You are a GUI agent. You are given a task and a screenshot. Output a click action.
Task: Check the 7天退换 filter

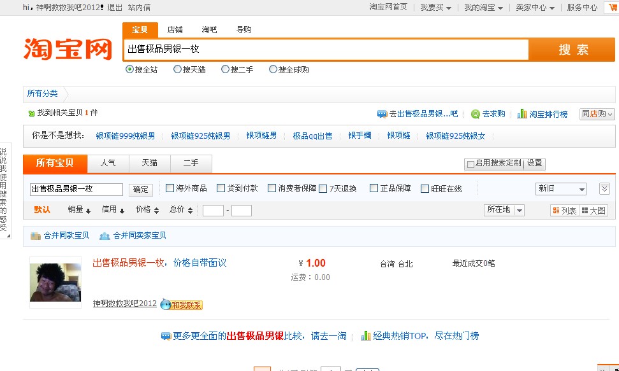(x=323, y=188)
